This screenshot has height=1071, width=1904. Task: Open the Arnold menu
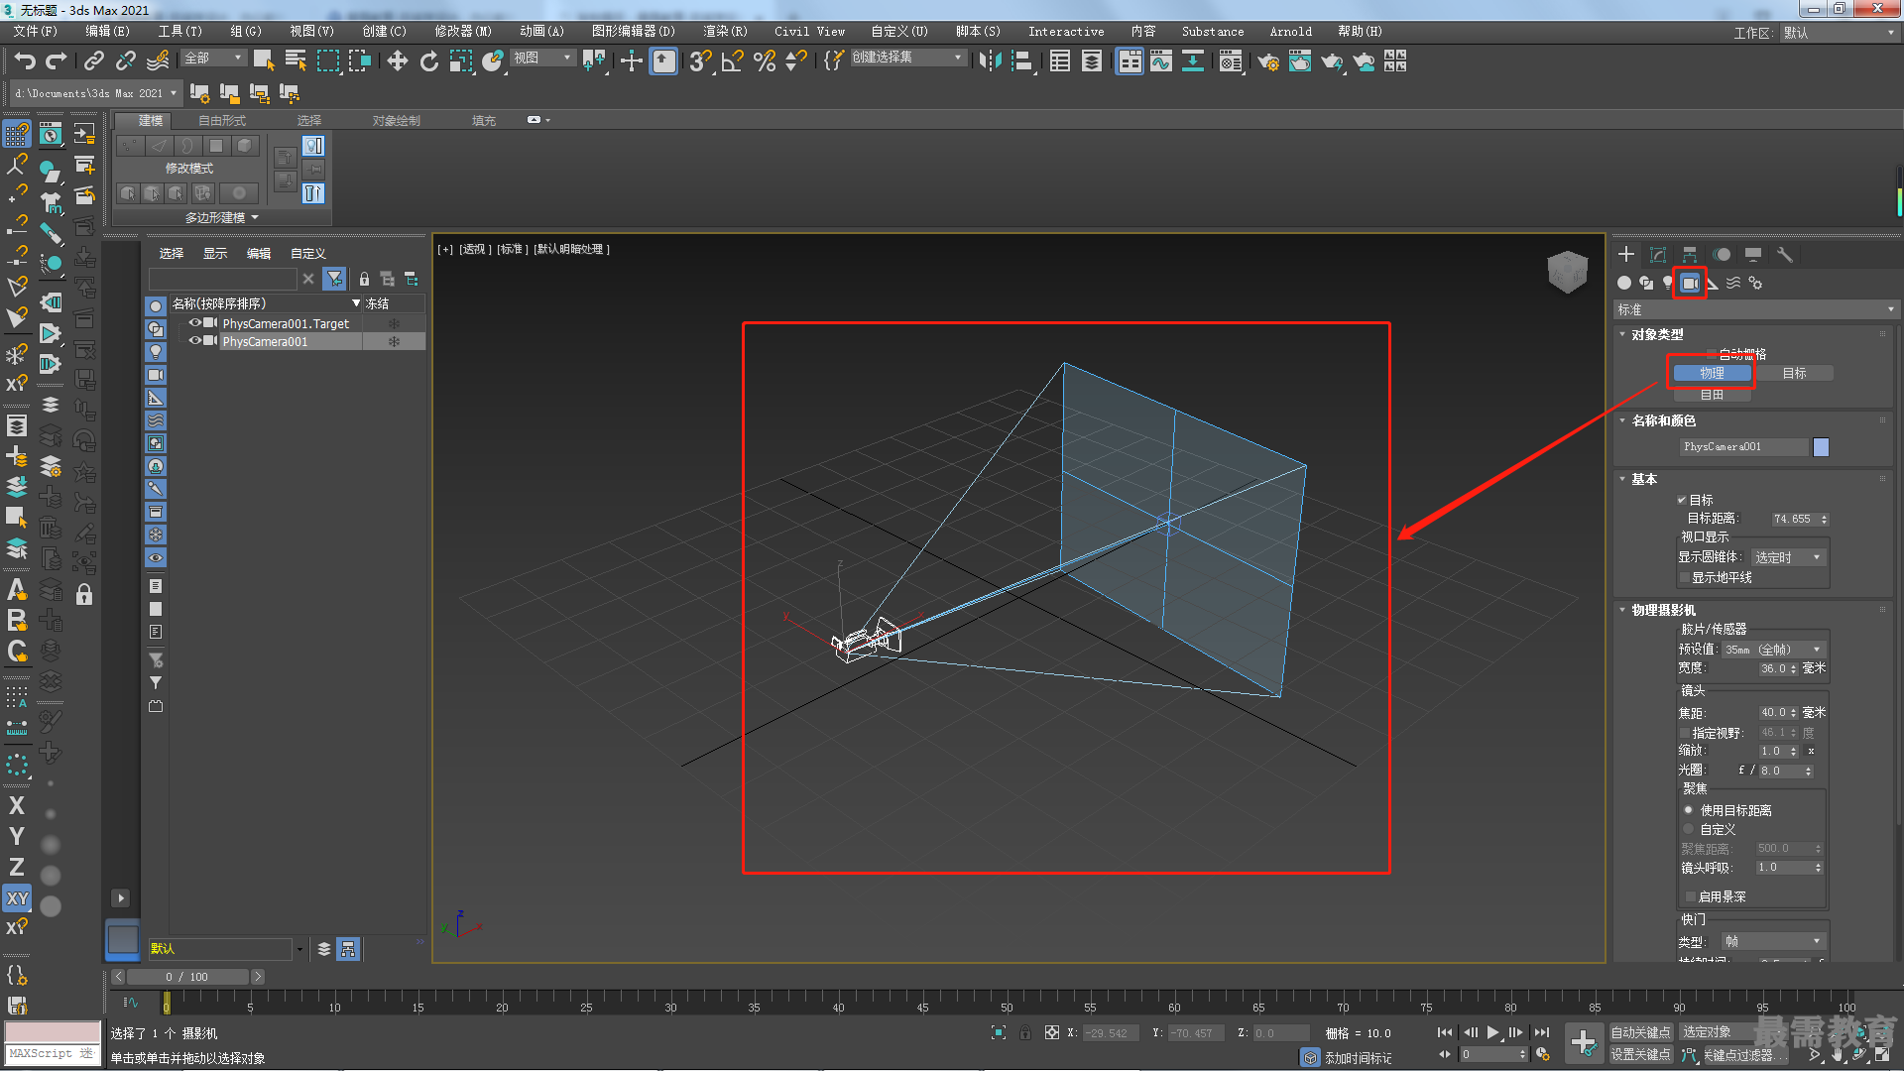tap(1291, 32)
